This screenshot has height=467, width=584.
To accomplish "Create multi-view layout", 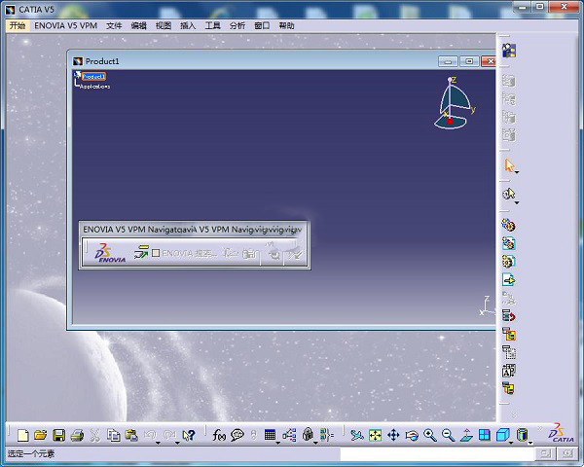I will (x=485, y=435).
